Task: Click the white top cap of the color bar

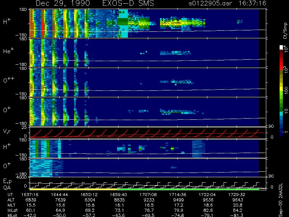Action: coord(281,47)
